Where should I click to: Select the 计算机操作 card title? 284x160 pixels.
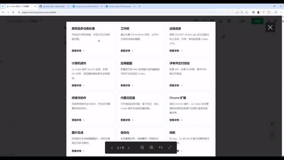(x=79, y=63)
